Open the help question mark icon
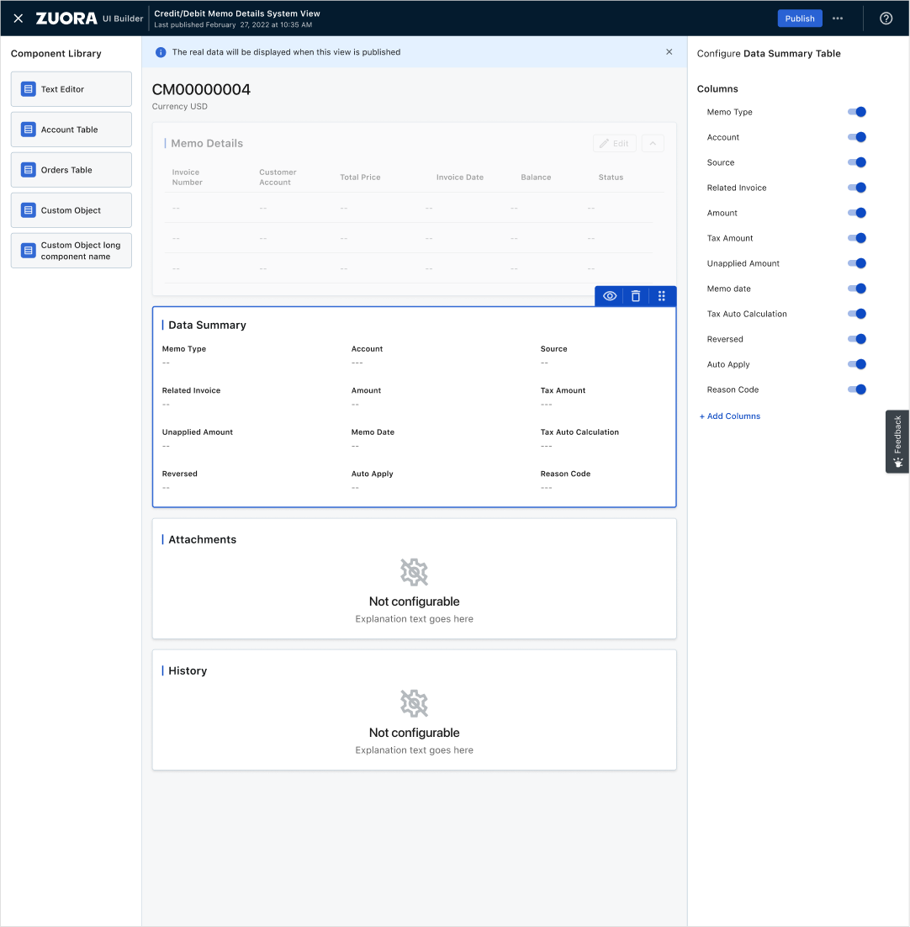 pos(886,19)
